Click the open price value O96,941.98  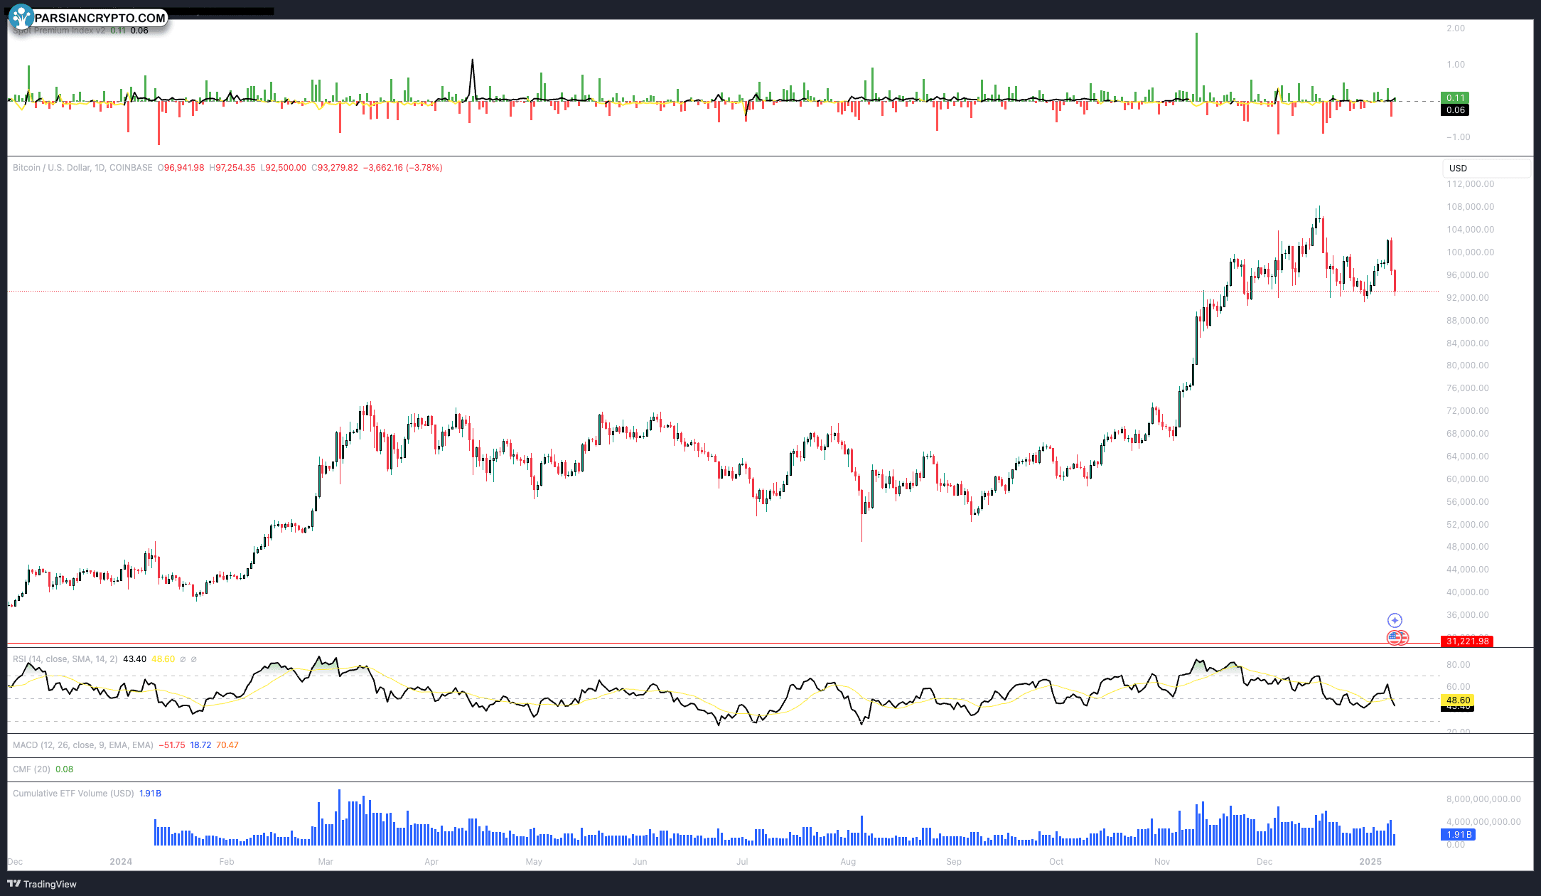tap(181, 168)
